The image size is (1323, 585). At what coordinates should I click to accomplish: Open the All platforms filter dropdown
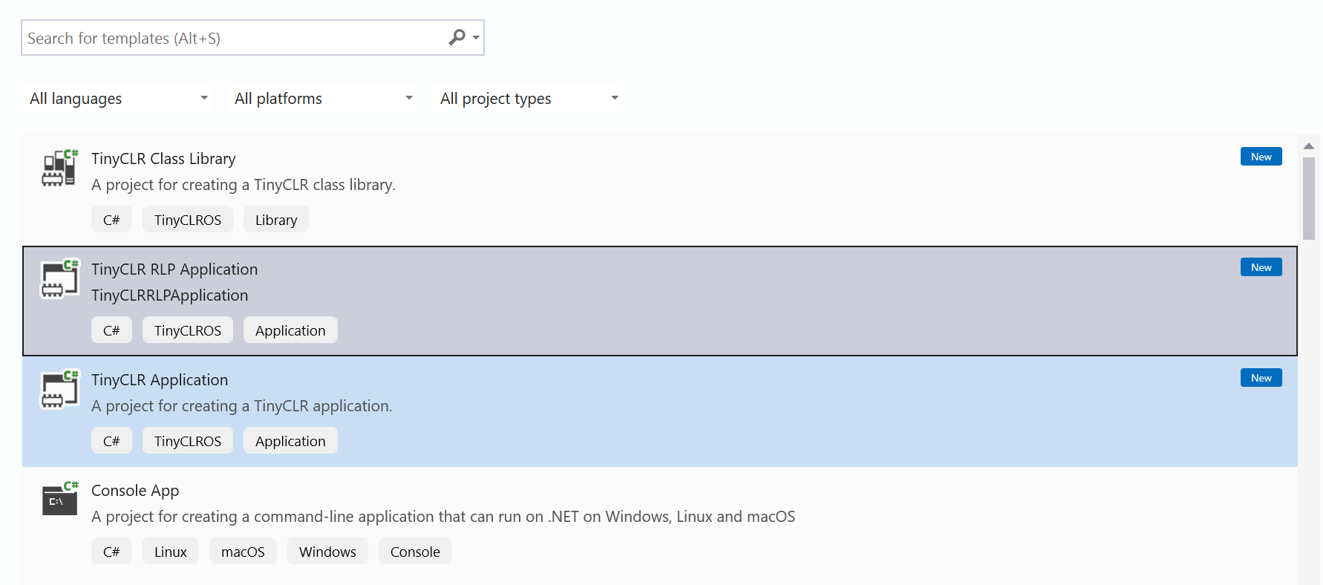tap(322, 98)
